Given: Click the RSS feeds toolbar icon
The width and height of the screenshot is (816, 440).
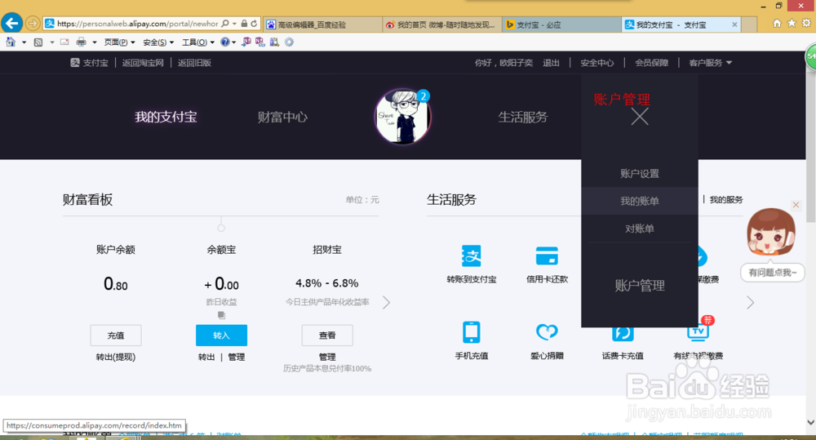Looking at the screenshot, I should pyautogui.click(x=38, y=42).
